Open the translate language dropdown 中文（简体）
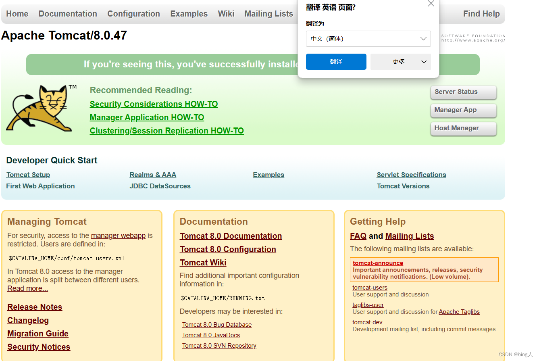Screen dimensions: 539x361 click(368, 39)
